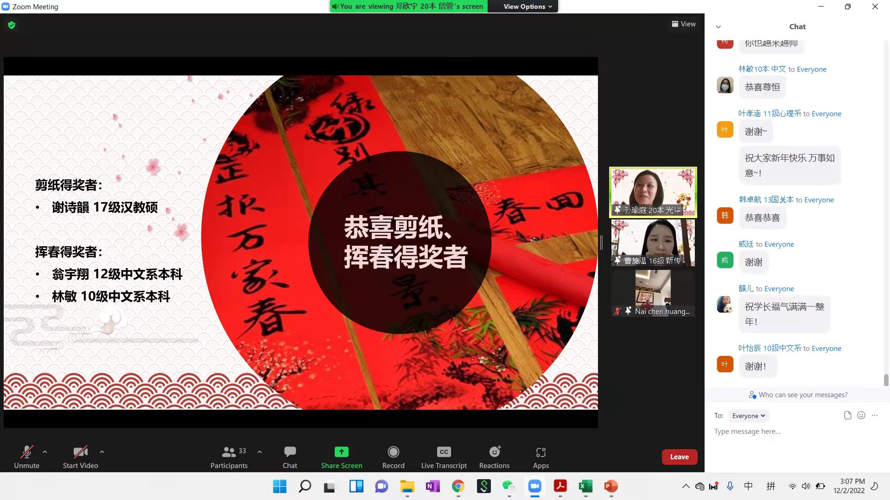Click the Share Screen green icon
The width and height of the screenshot is (890, 500).
pyautogui.click(x=342, y=452)
